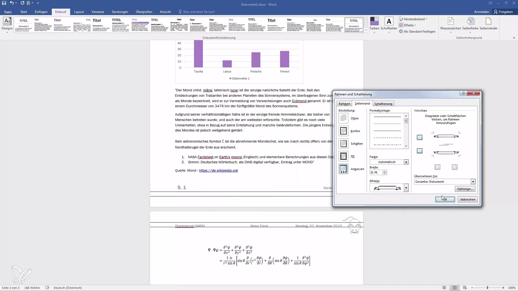Screen dimensions: 518x291
Task: Save the document with the floppy disk icon
Action: tap(4, 3)
